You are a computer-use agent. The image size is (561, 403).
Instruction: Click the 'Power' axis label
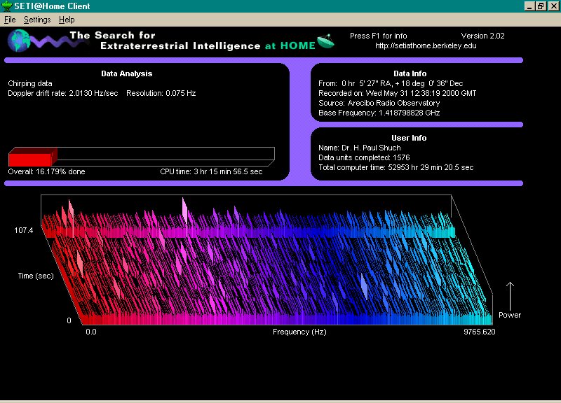click(510, 315)
